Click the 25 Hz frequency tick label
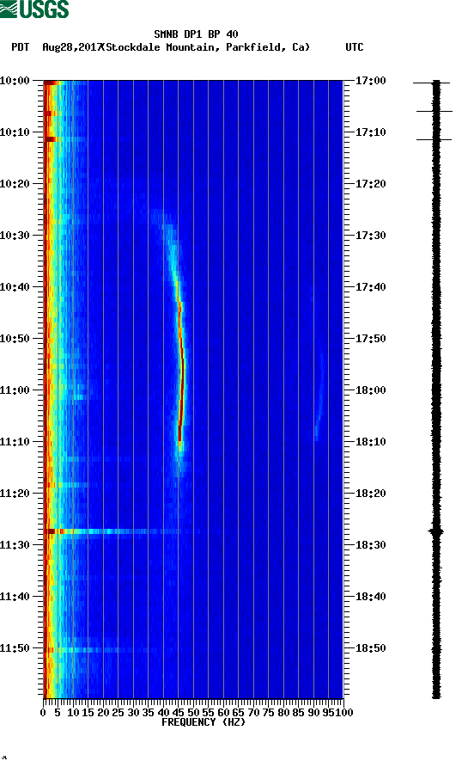Viewport: 474px width, 767px height. pos(118,713)
